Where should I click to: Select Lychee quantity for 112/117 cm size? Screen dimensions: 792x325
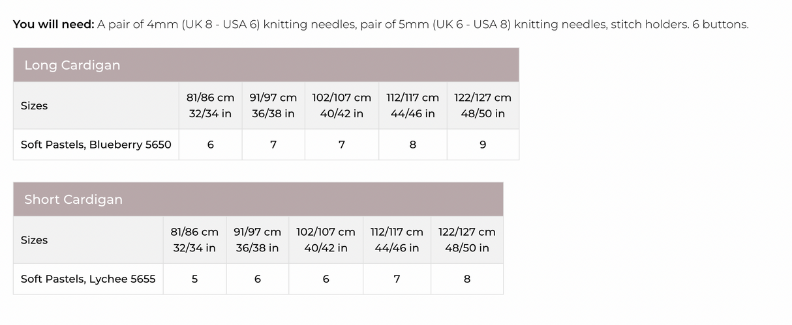point(397,279)
